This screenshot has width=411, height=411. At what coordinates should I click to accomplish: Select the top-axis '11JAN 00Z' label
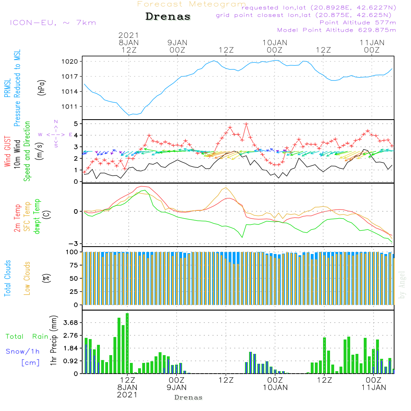pos(372,46)
